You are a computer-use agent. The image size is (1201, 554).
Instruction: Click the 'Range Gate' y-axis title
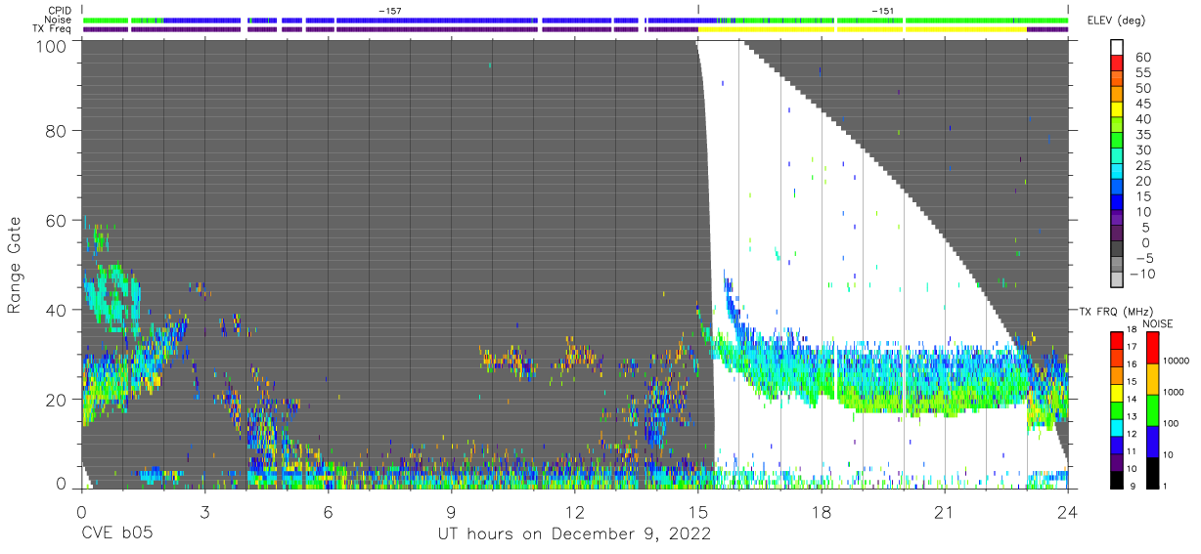(x=15, y=265)
